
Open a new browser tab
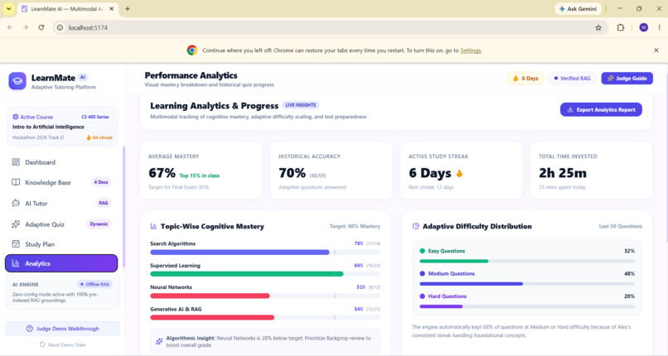tap(128, 8)
